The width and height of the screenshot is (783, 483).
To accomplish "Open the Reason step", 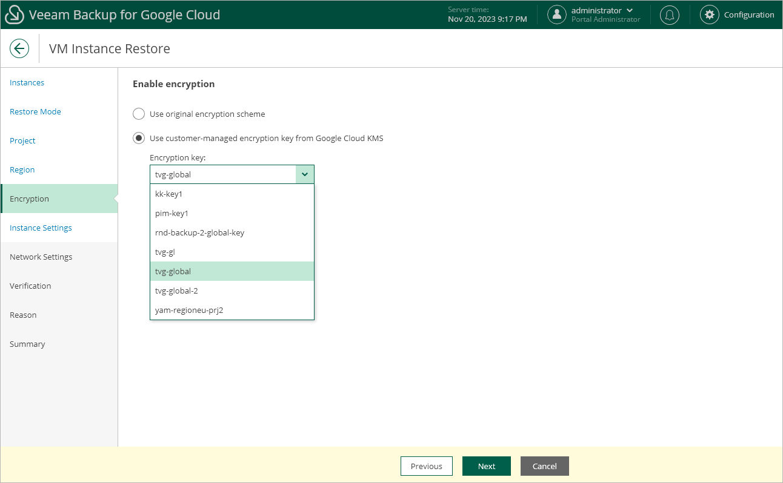I will 59,315.
